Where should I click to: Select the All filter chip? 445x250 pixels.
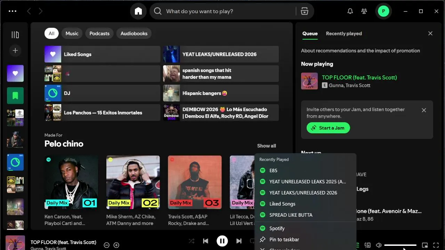[x=51, y=33]
